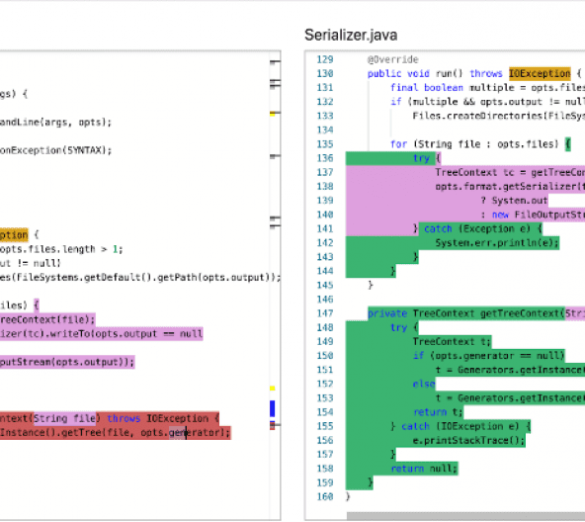This screenshot has width=585, height=522.
Task: Click line number 141 in the gutter
Action: click(x=324, y=229)
